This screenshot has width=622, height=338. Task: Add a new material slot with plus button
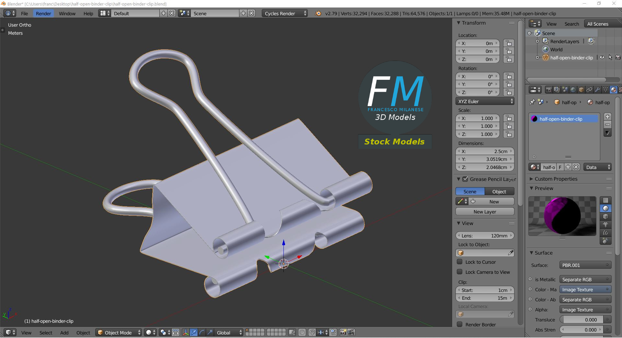[x=607, y=117]
